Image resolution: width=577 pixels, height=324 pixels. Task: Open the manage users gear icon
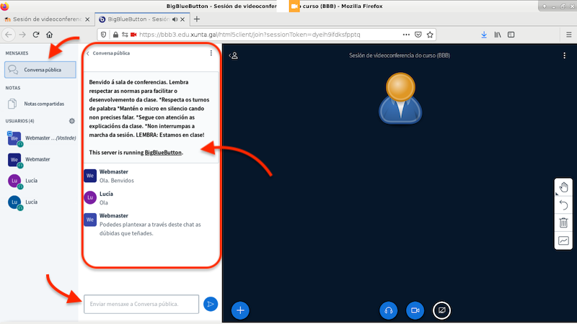pos(71,121)
